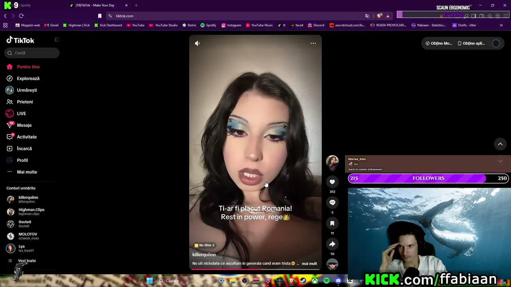The height and width of the screenshot is (287, 511).
Task: Expand the caption with mai mult
Action: click(309, 263)
